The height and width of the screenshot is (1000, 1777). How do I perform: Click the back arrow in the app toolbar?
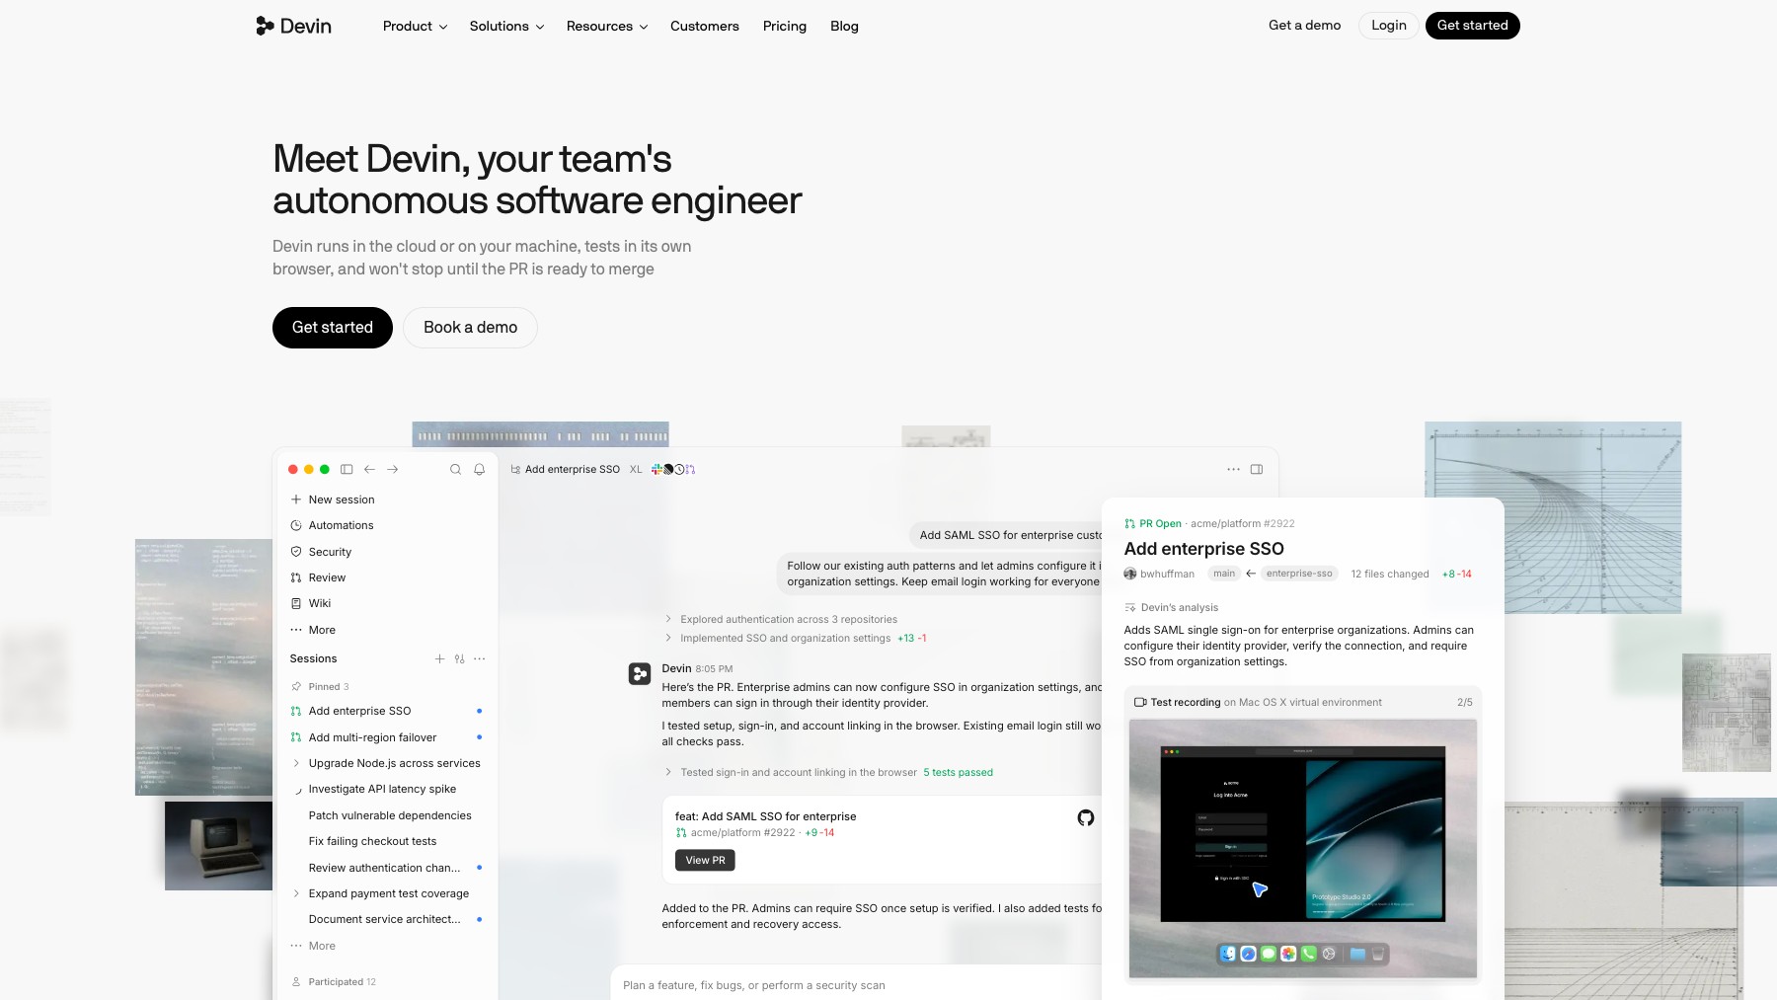(369, 470)
